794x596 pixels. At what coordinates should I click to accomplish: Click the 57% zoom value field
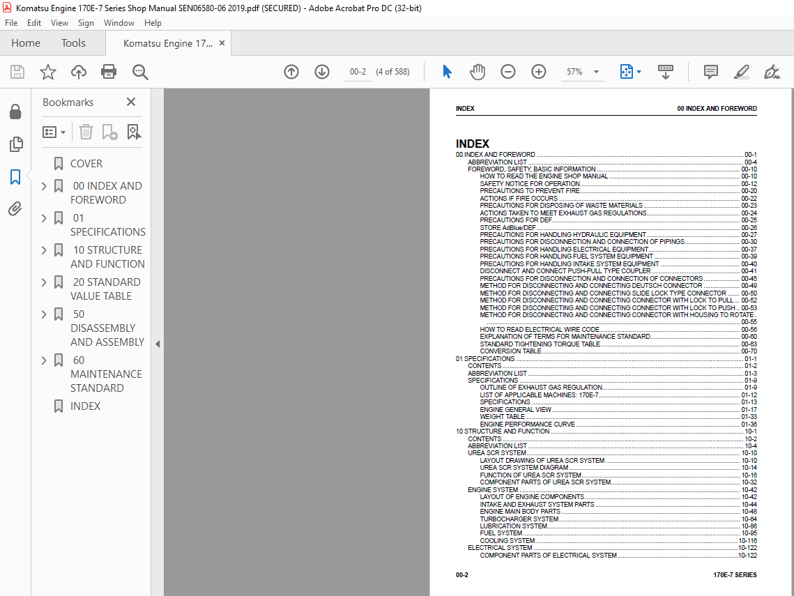[x=574, y=72]
